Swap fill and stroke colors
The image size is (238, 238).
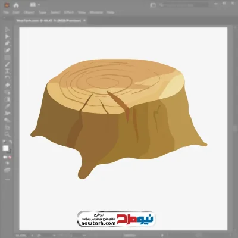point(10,142)
